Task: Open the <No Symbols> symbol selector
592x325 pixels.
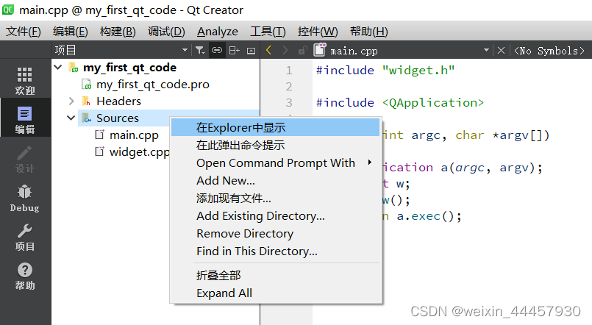Action: point(549,51)
